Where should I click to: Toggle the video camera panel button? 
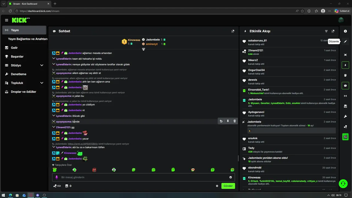pos(345,106)
